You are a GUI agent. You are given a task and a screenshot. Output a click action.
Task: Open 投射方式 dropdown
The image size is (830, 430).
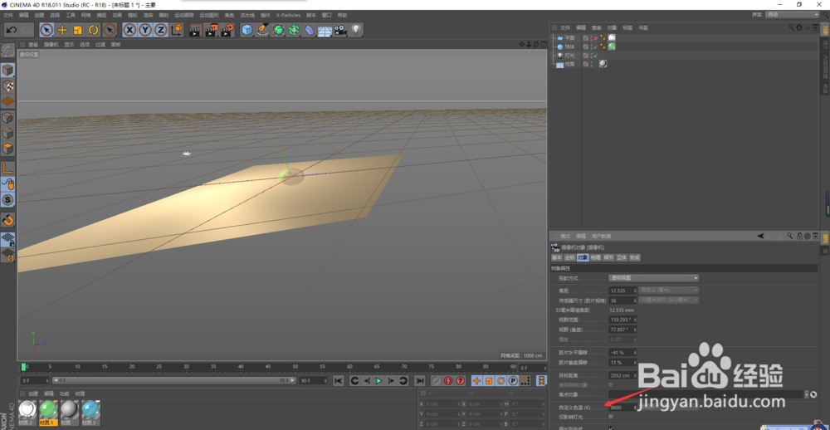654,278
